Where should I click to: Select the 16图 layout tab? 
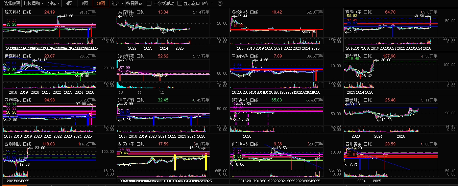(101, 3)
